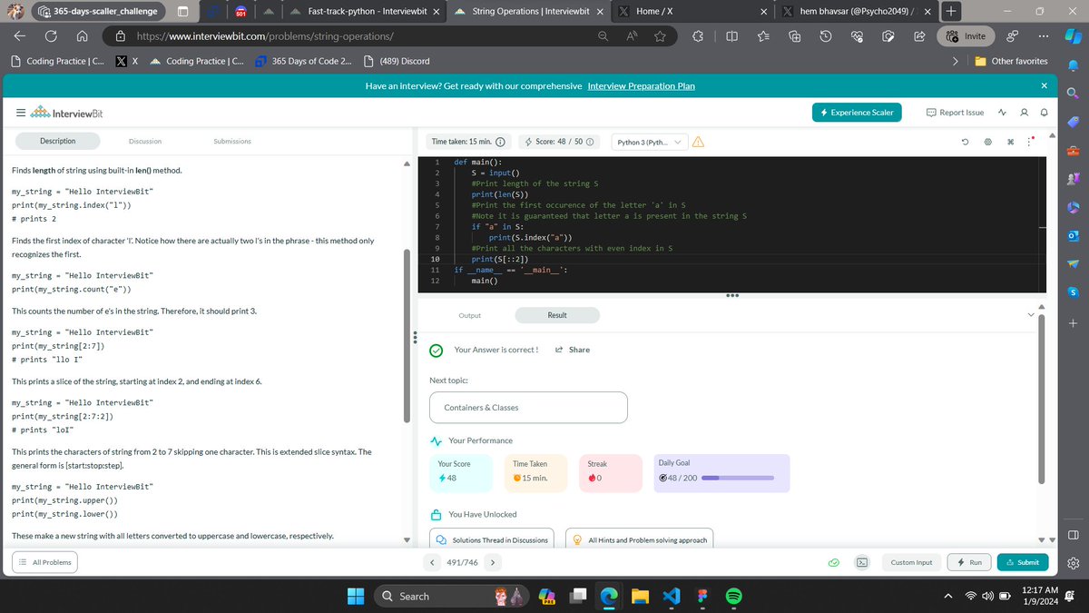The image size is (1089, 613).
Task: Switch to the Submissions tab
Action: 232,141
